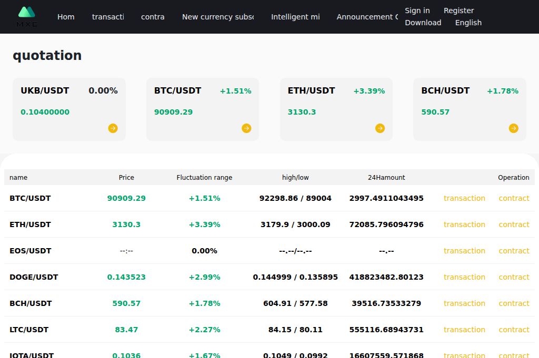Click DOGE/USDT transaction link
This screenshot has width=539, height=358.
(x=464, y=277)
